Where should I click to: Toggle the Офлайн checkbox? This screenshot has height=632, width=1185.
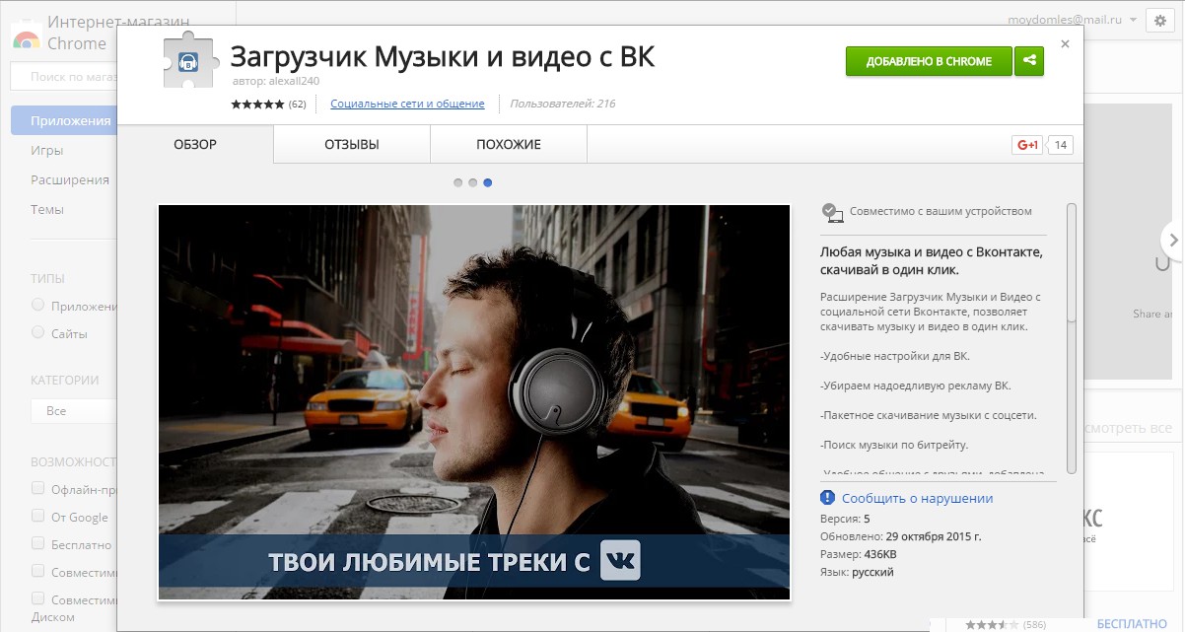pos(37,488)
